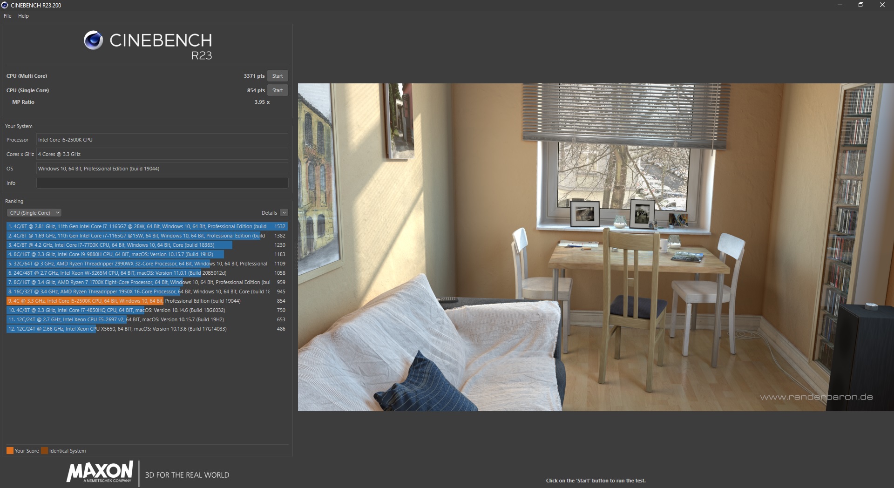Start the CPU Multi Core test
The height and width of the screenshot is (488, 894).
(278, 76)
